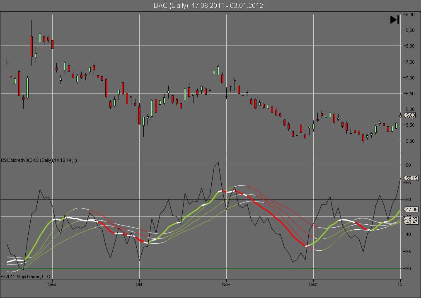
Task: Click the 7,50 price axis label
Action: tap(410, 62)
